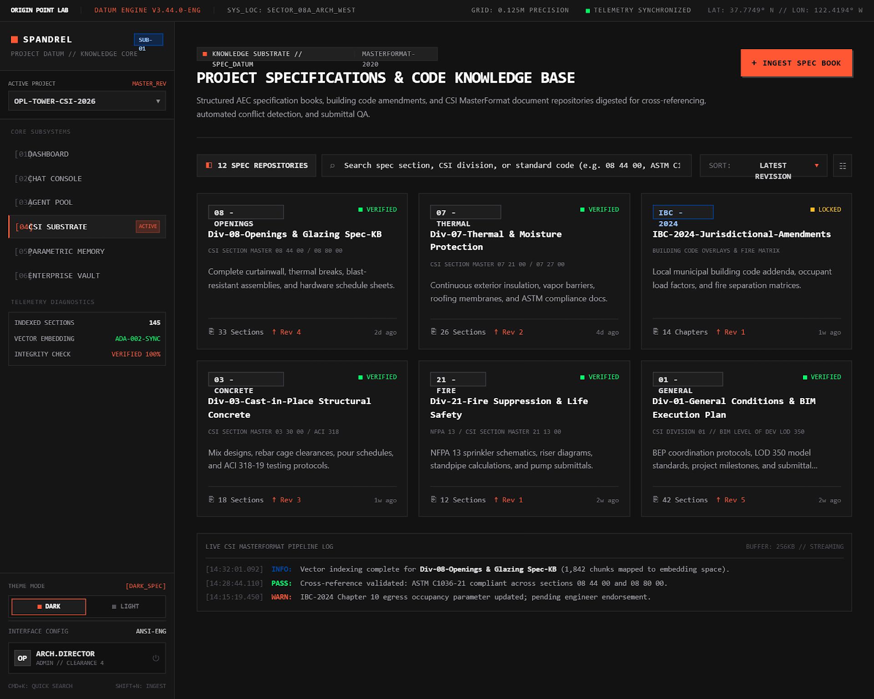The image size is (874, 699).
Task: Click the OP avatar badge
Action: click(22, 658)
